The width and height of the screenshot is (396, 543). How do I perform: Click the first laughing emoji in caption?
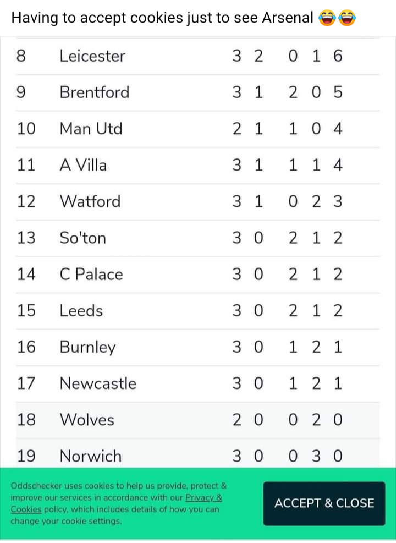pyautogui.click(x=327, y=18)
